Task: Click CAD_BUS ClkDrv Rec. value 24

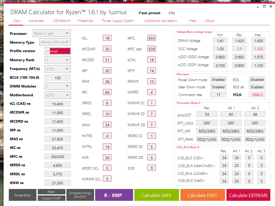Action: 224,158
